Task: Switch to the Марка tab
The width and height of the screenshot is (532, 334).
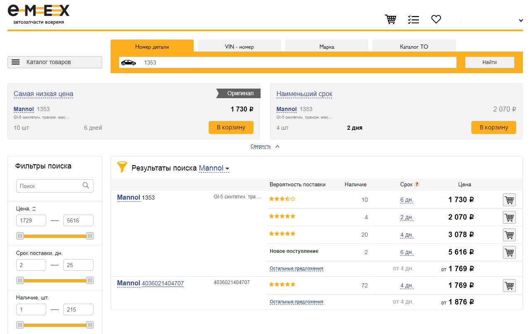Action: (x=327, y=47)
